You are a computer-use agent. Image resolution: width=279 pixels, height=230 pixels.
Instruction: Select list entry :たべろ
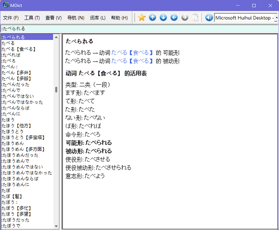[x=27, y=61]
